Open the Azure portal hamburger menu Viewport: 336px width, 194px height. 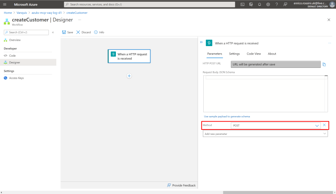click(x=5, y=4)
